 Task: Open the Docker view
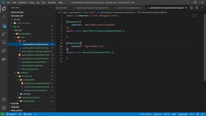pyautogui.click(x=4, y=59)
